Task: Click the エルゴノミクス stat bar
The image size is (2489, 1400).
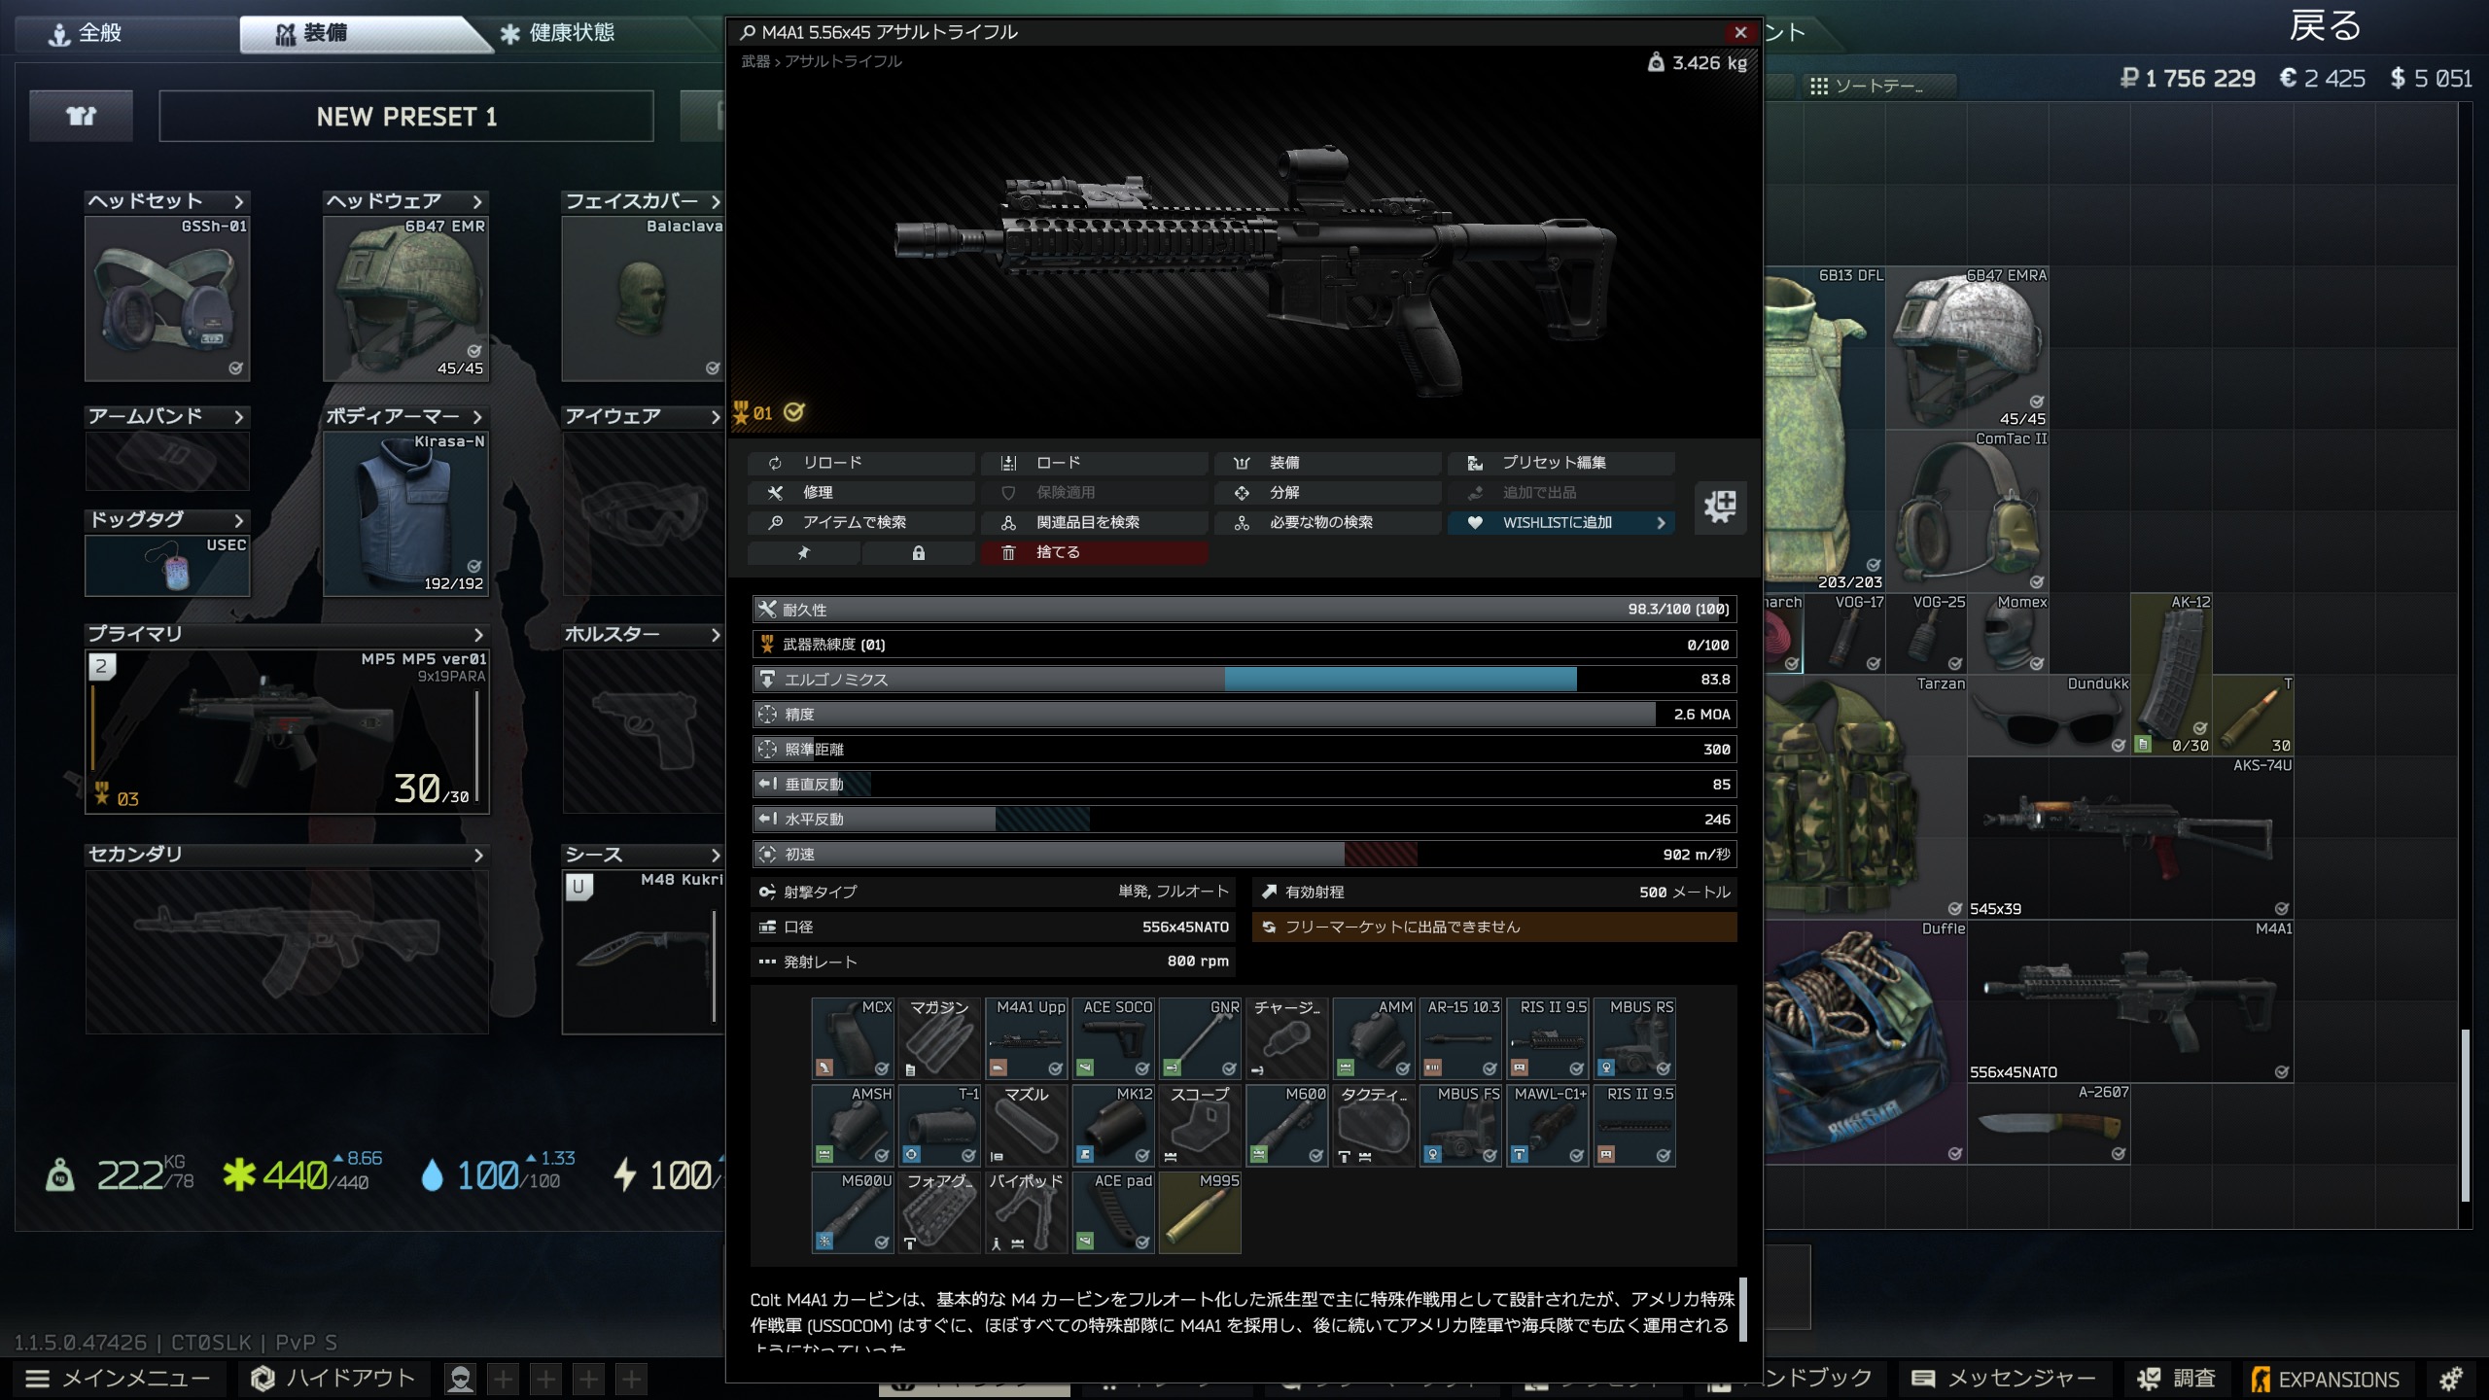Action: [x=1244, y=680]
